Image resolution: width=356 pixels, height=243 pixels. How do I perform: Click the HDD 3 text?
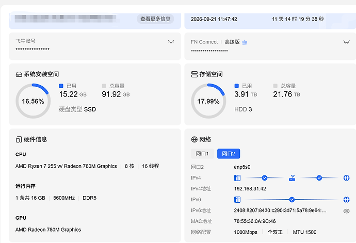click(243, 109)
